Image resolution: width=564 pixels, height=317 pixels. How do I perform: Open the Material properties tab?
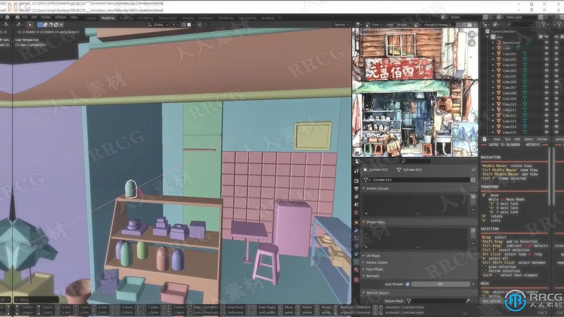pos(356,269)
